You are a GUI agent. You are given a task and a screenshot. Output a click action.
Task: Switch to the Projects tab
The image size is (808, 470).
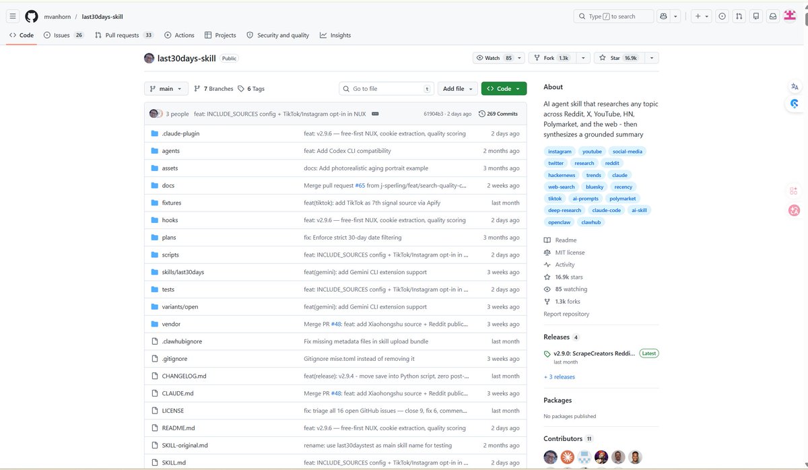(x=220, y=35)
